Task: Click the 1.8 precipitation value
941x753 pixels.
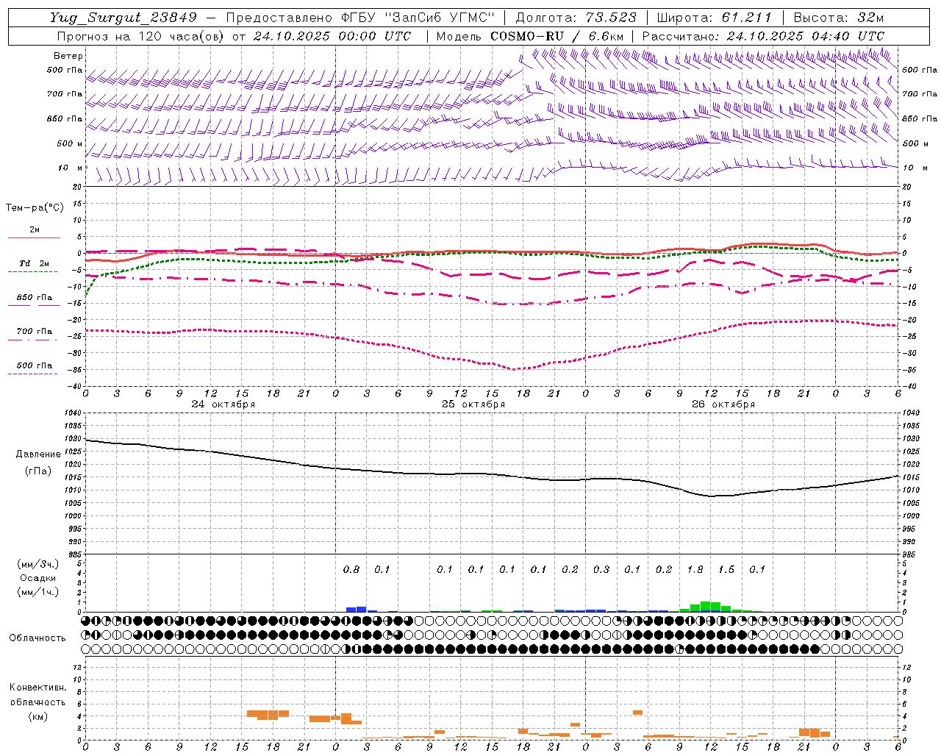Action: 695,569
